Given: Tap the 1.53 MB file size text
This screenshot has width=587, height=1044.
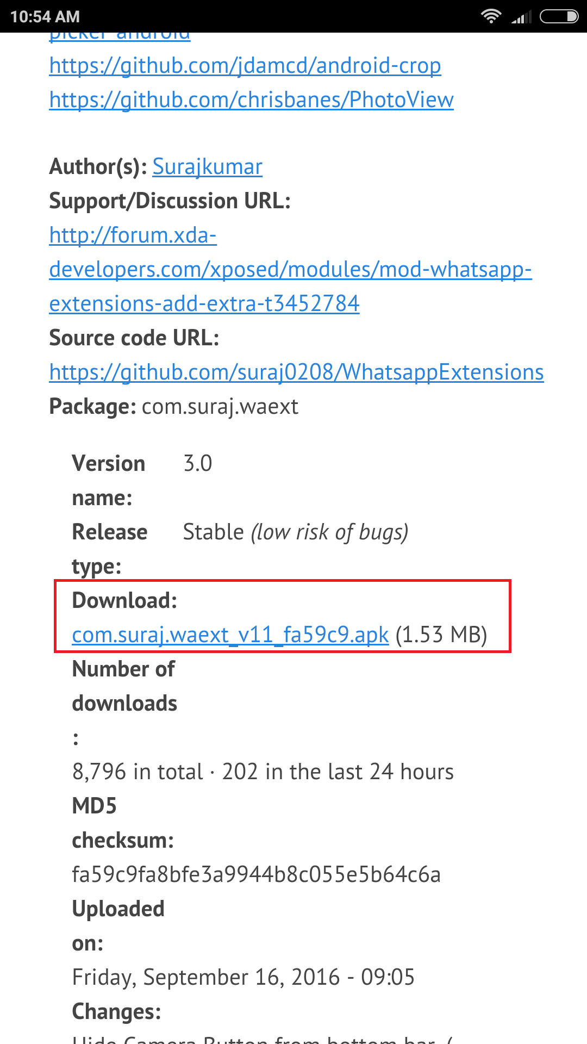Looking at the screenshot, I should coord(441,635).
